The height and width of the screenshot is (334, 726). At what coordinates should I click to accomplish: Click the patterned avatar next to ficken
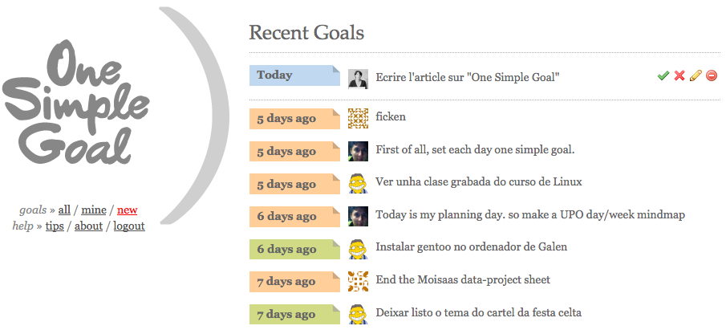tap(358, 118)
